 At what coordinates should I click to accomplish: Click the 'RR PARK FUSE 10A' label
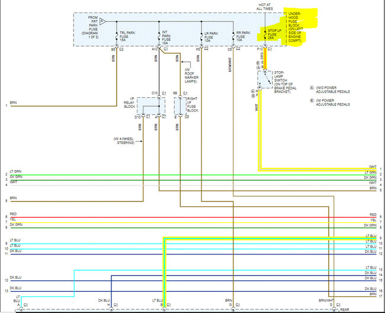(243, 36)
